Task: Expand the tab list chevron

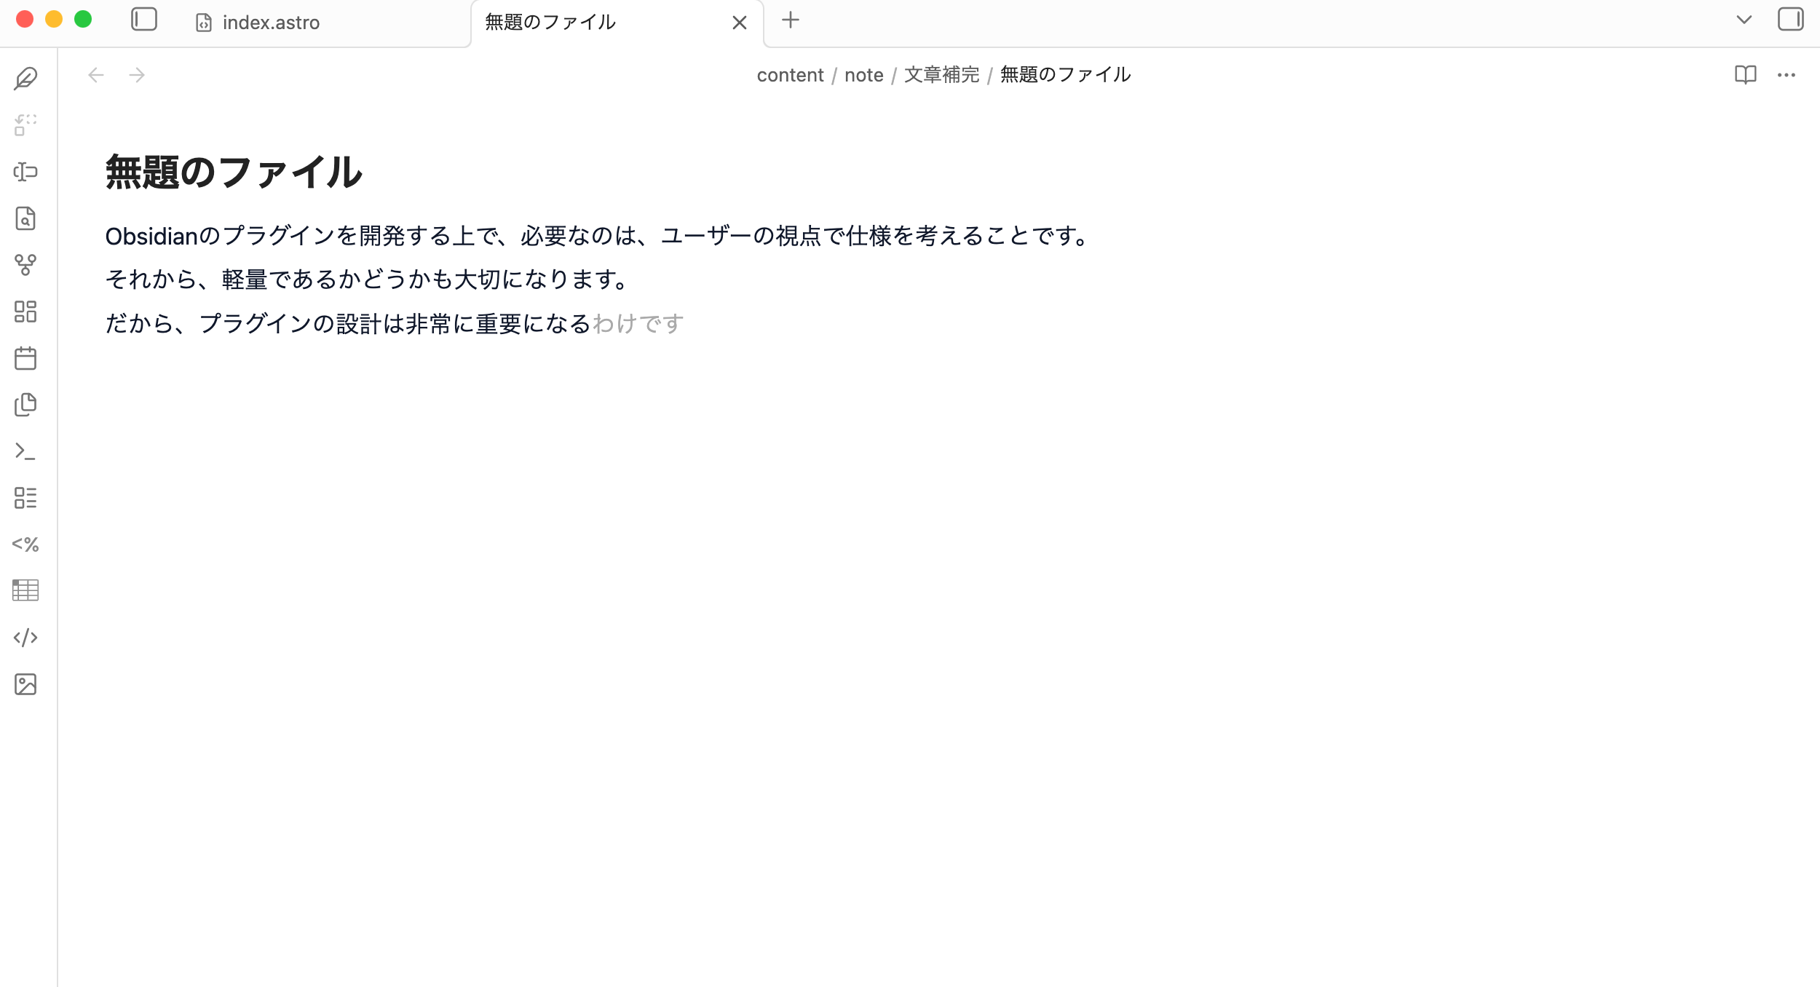Action: (1744, 20)
